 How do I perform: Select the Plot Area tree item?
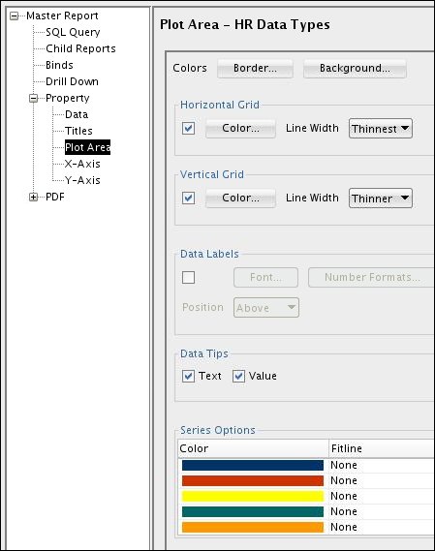tap(87, 147)
